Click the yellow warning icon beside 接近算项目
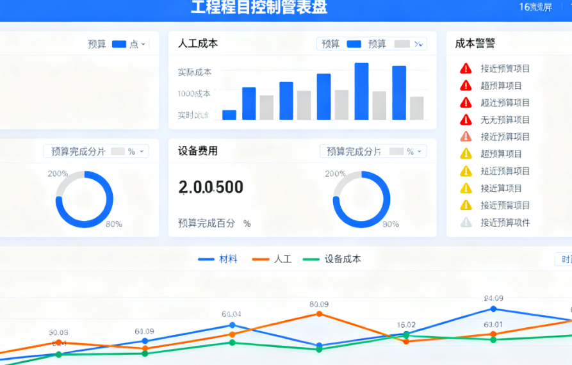The image size is (572, 365). click(x=466, y=188)
